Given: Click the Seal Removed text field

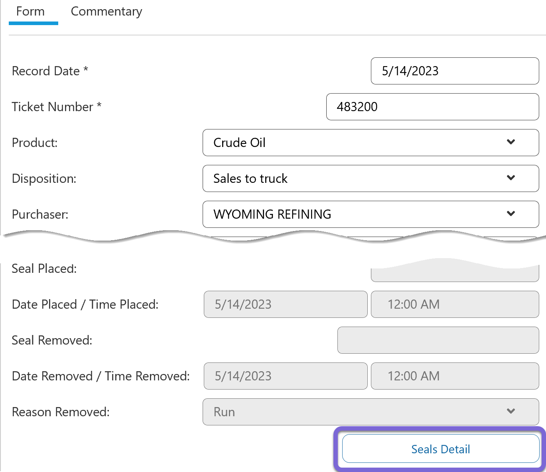Looking at the screenshot, I should point(438,340).
